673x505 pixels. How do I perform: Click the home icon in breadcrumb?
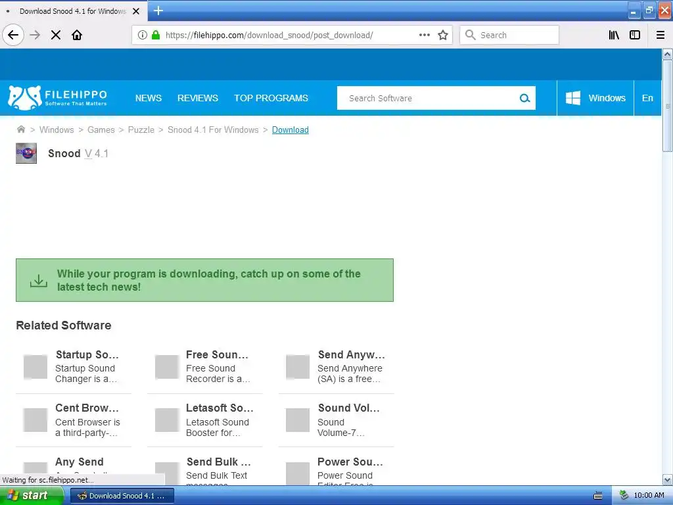click(20, 130)
